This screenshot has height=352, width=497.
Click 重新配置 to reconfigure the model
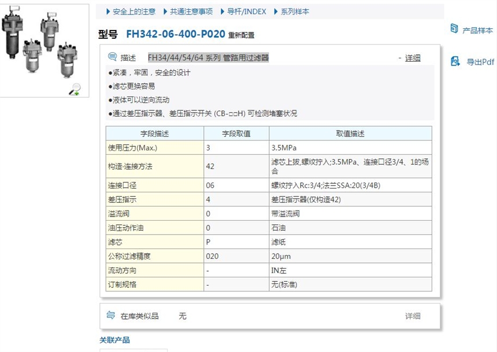tap(241, 35)
